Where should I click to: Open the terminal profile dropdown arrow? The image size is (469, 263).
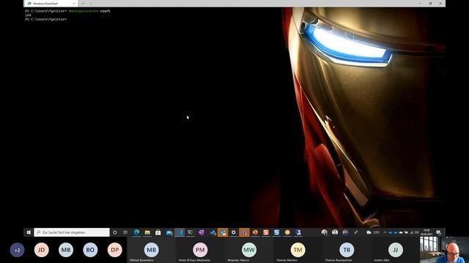[91, 4]
